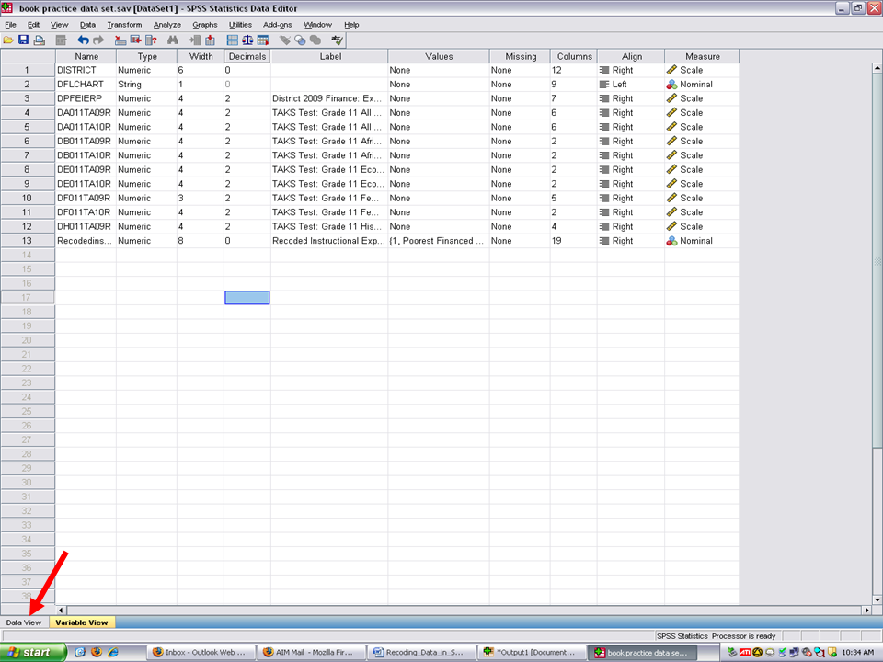Click the Open data document icon

click(8, 40)
